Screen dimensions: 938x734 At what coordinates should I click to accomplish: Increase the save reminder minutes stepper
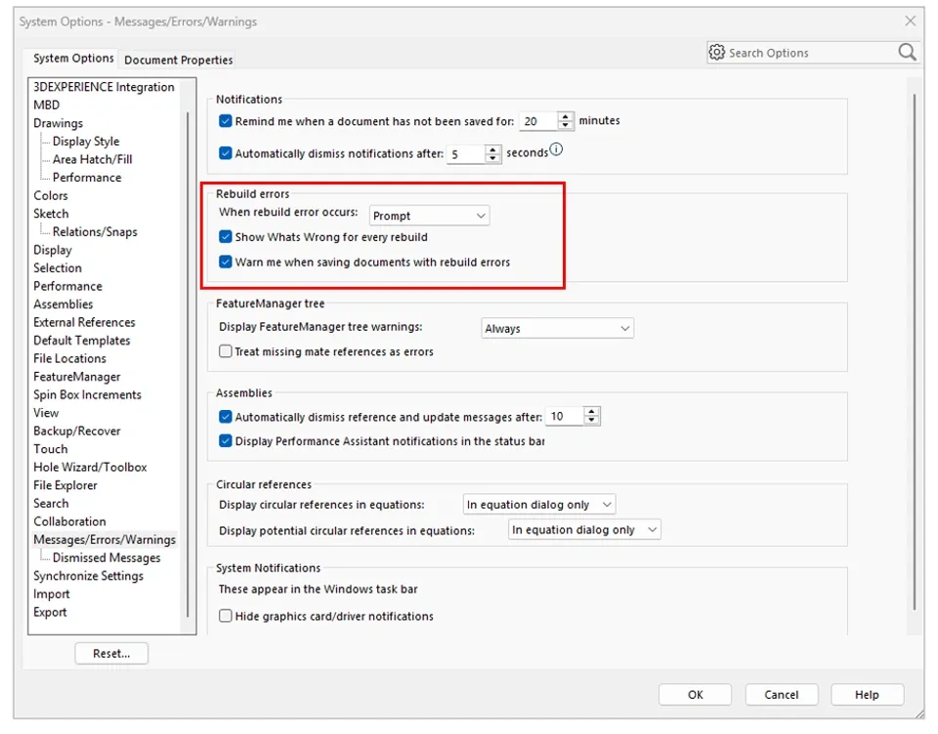[566, 116]
